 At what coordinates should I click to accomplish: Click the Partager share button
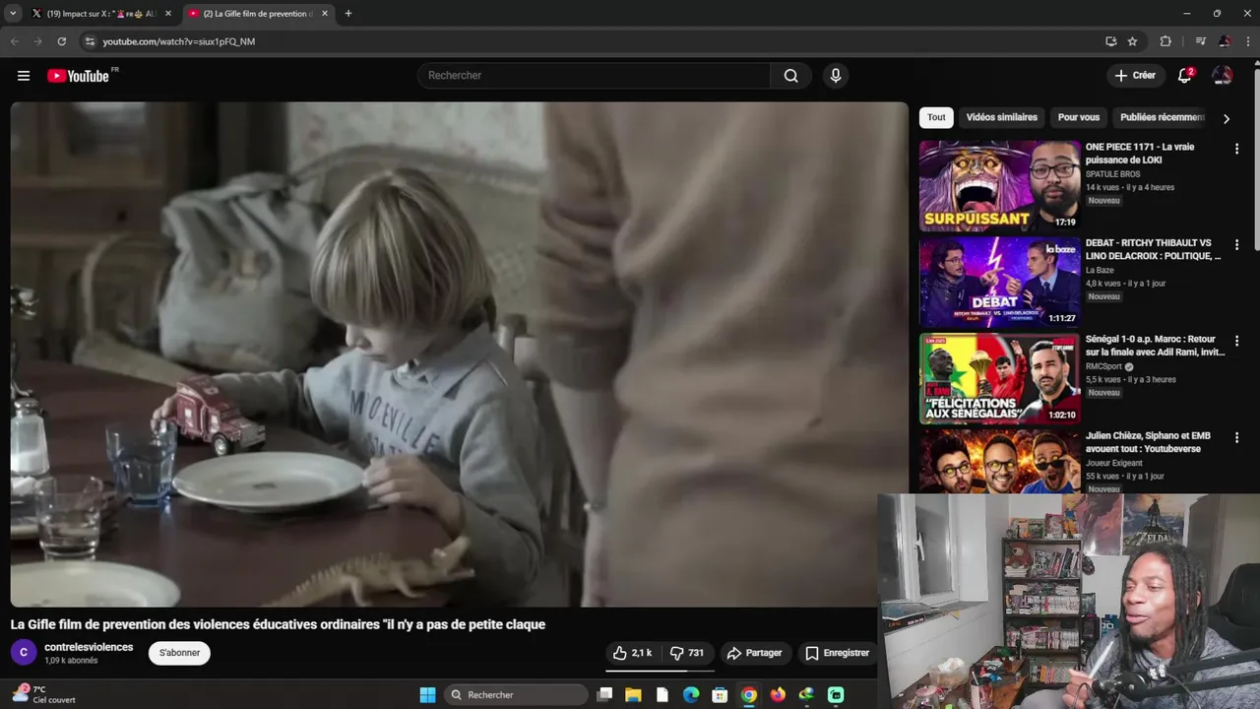coord(754,653)
